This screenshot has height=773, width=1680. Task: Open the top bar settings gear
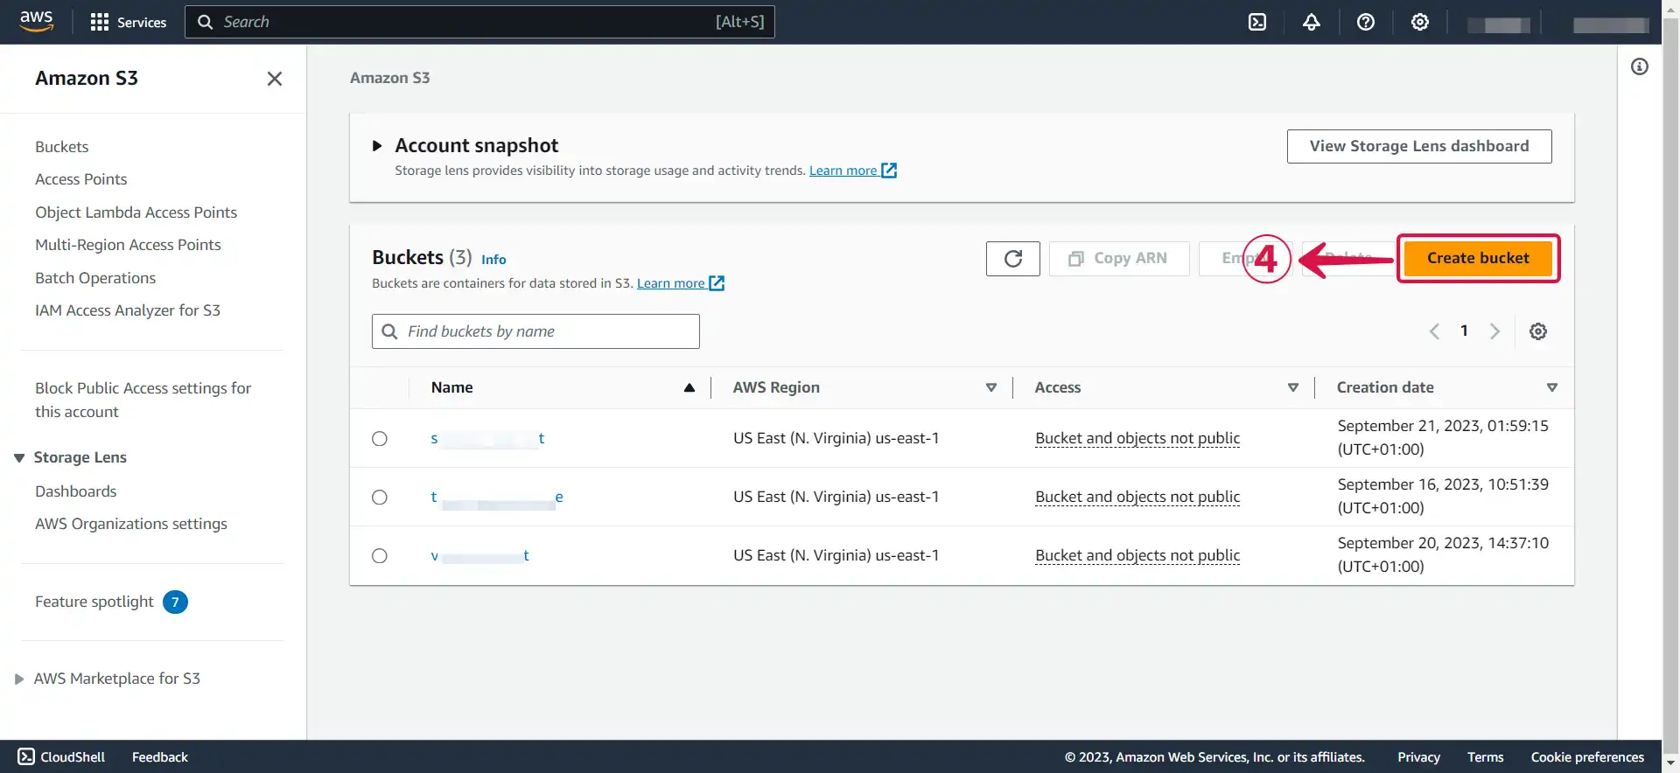pos(1420,22)
